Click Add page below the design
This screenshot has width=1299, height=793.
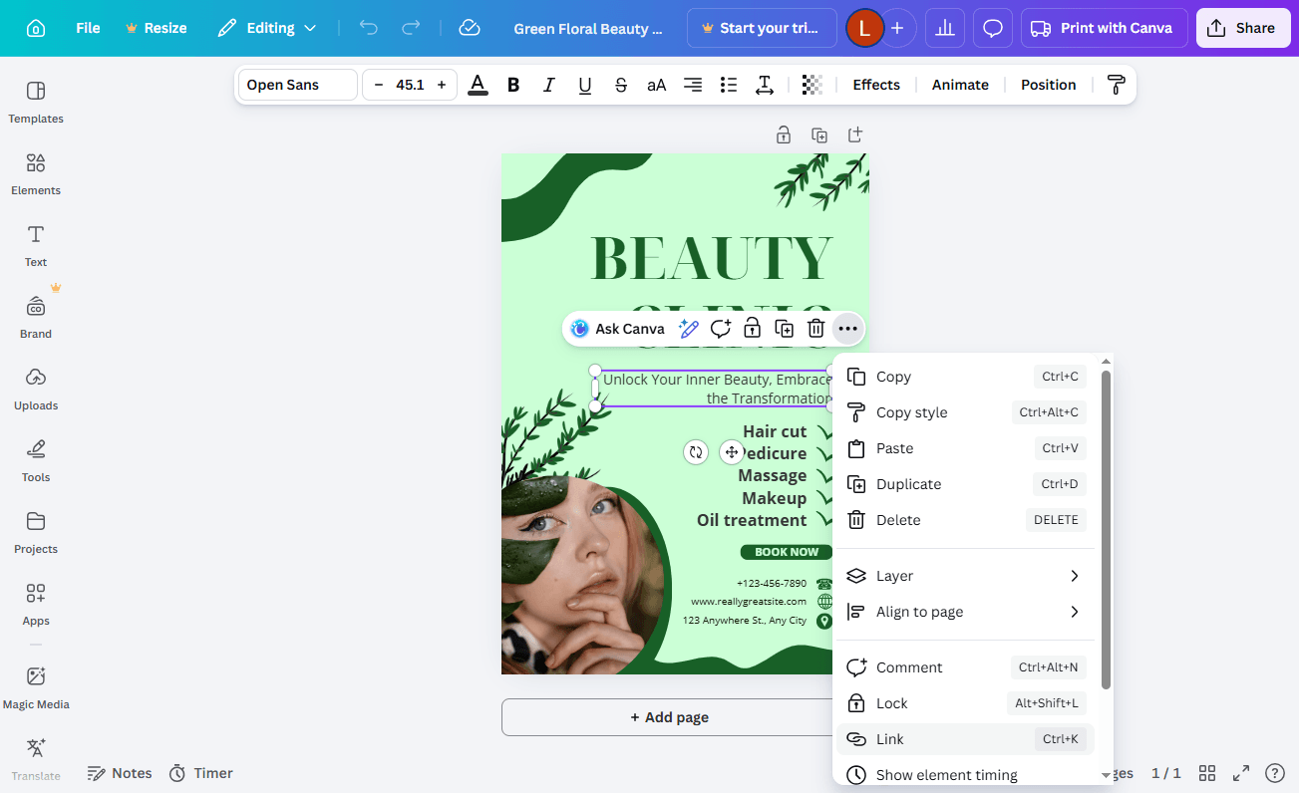(x=667, y=716)
